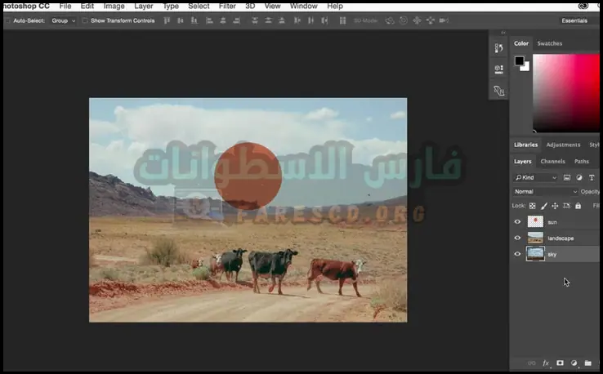
Task: Click the layer style fx icon
Action: [546, 363]
